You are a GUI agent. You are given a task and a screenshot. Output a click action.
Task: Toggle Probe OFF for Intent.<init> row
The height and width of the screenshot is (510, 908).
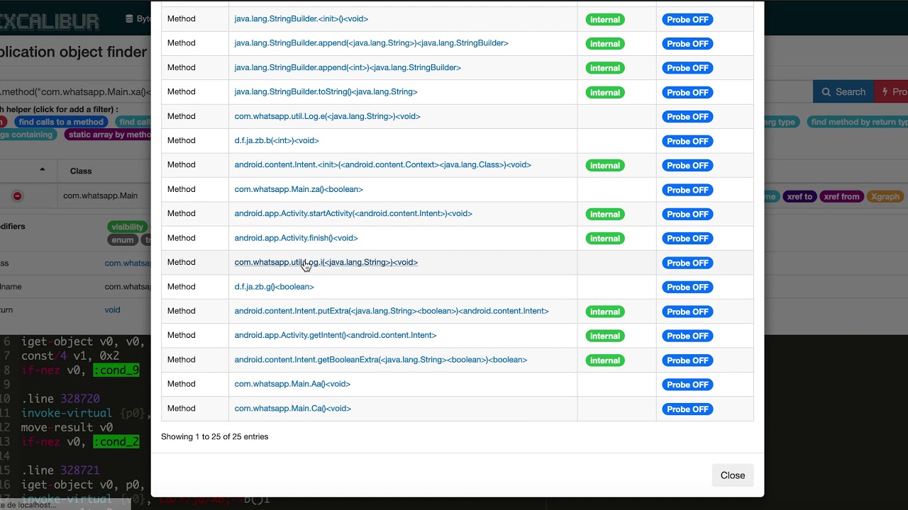point(687,166)
